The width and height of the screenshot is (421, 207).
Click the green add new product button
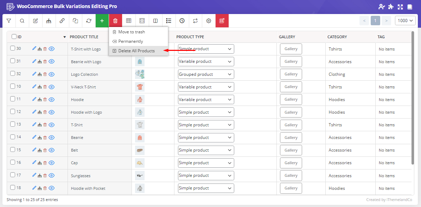coord(102,21)
